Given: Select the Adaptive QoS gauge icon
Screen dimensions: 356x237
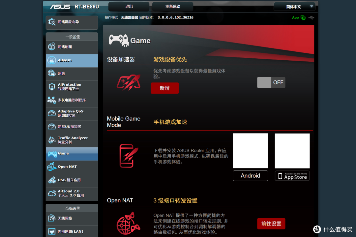Looking at the screenshot, I should pos(52,113).
